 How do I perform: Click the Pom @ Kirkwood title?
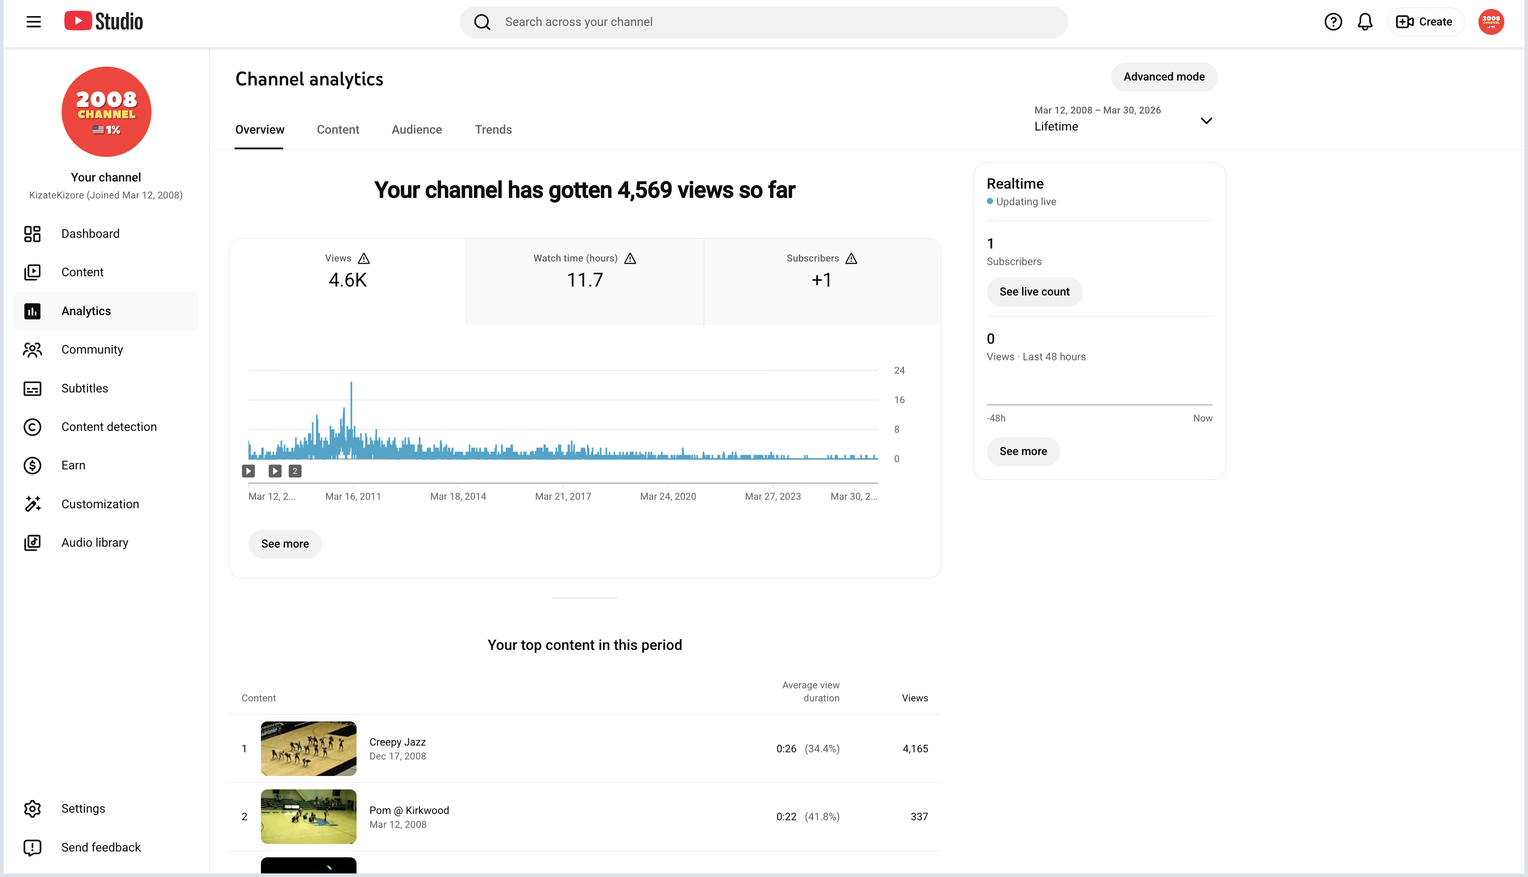pyautogui.click(x=409, y=810)
